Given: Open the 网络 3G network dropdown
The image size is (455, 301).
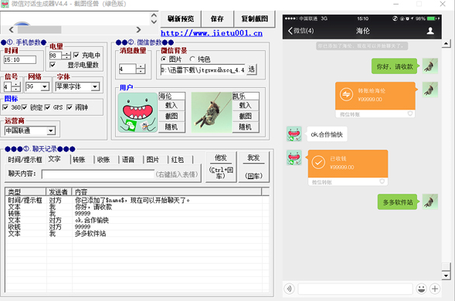Looking at the screenshot, I should tap(45, 86).
